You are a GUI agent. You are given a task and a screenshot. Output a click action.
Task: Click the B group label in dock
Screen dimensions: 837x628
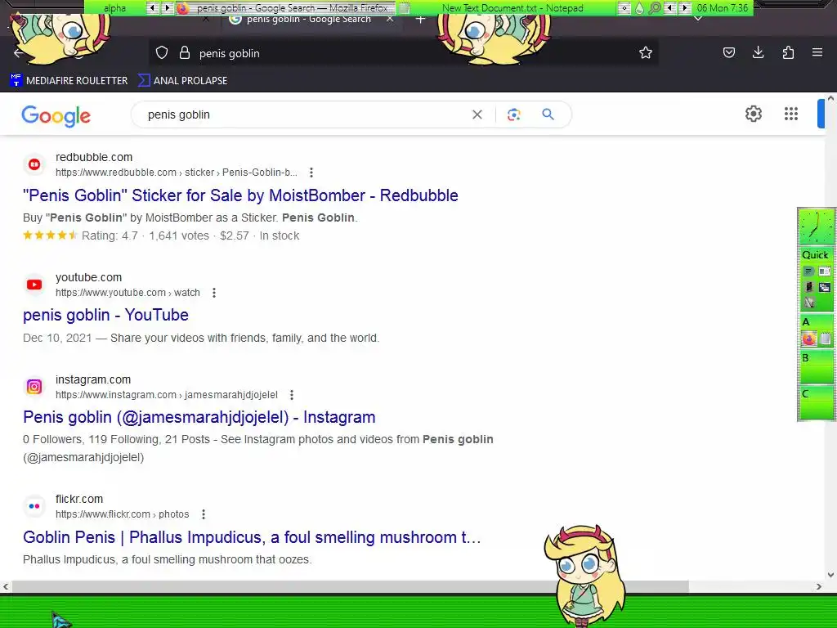point(805,358)
